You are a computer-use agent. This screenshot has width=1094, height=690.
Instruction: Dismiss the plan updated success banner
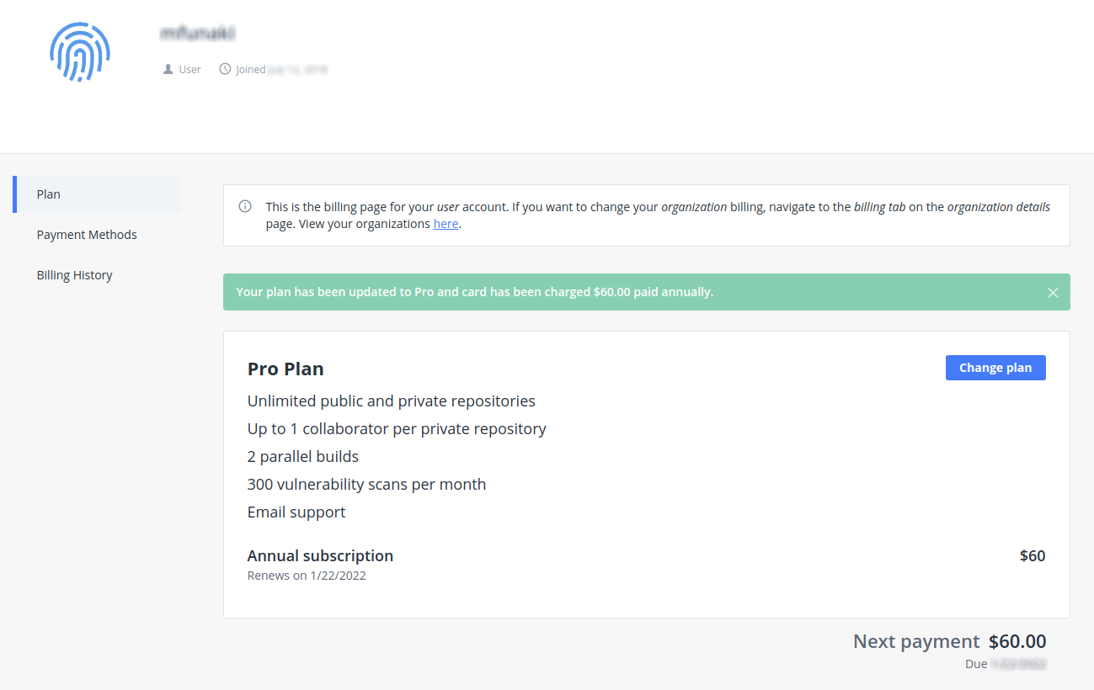(1053, 293)
